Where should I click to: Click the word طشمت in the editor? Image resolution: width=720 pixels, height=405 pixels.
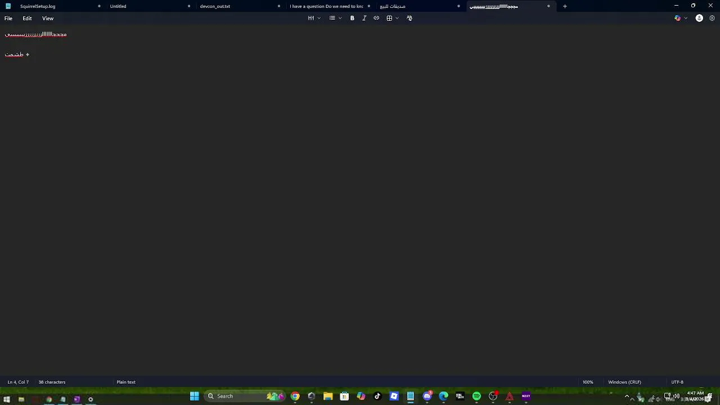(14, 55)
